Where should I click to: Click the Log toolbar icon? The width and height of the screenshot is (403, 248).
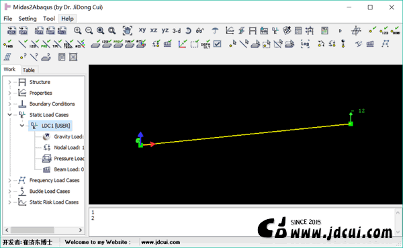(x=305, y=44)
